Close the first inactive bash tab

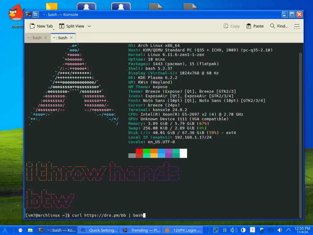(x=46, y=38)
